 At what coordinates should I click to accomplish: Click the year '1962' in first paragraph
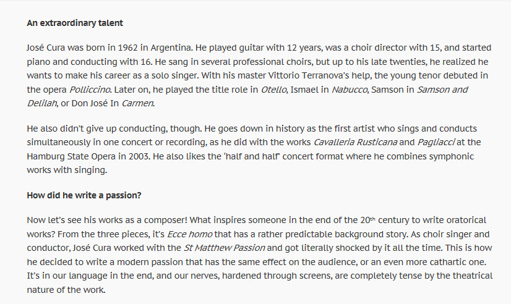point(127,48)
